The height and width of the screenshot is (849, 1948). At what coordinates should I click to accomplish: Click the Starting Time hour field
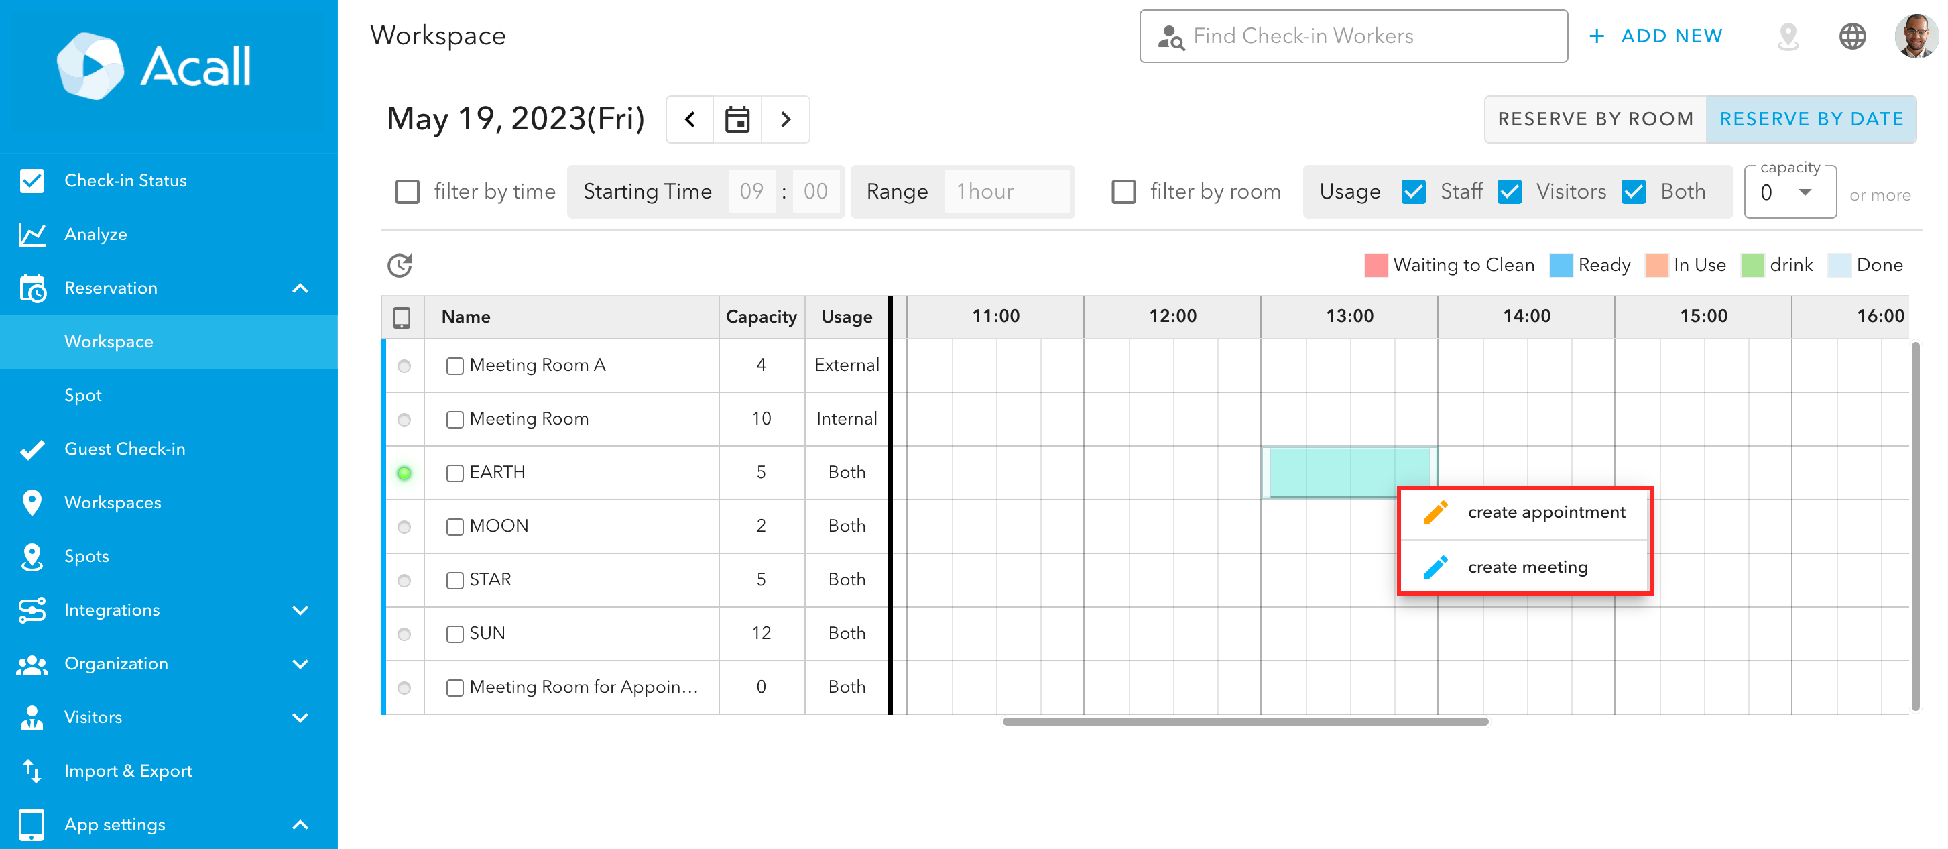click(751, 191)
